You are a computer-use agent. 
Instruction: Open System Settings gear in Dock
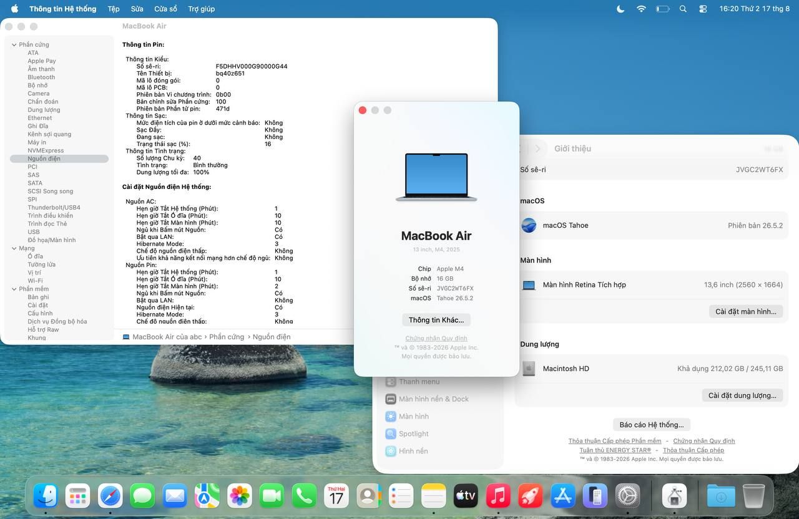[627, 497]
